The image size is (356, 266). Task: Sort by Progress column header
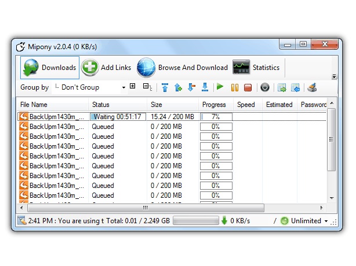tap(216, 105)
